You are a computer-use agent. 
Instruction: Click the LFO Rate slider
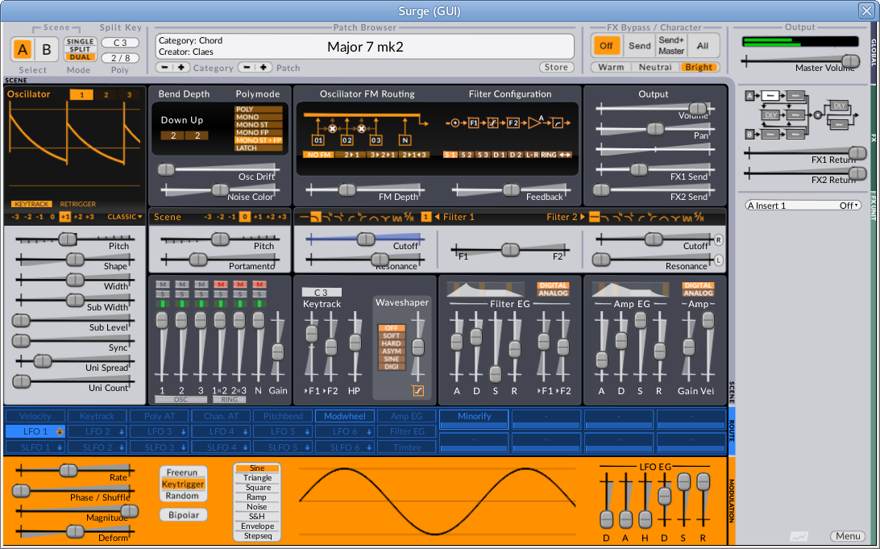(x=75, y=470)
